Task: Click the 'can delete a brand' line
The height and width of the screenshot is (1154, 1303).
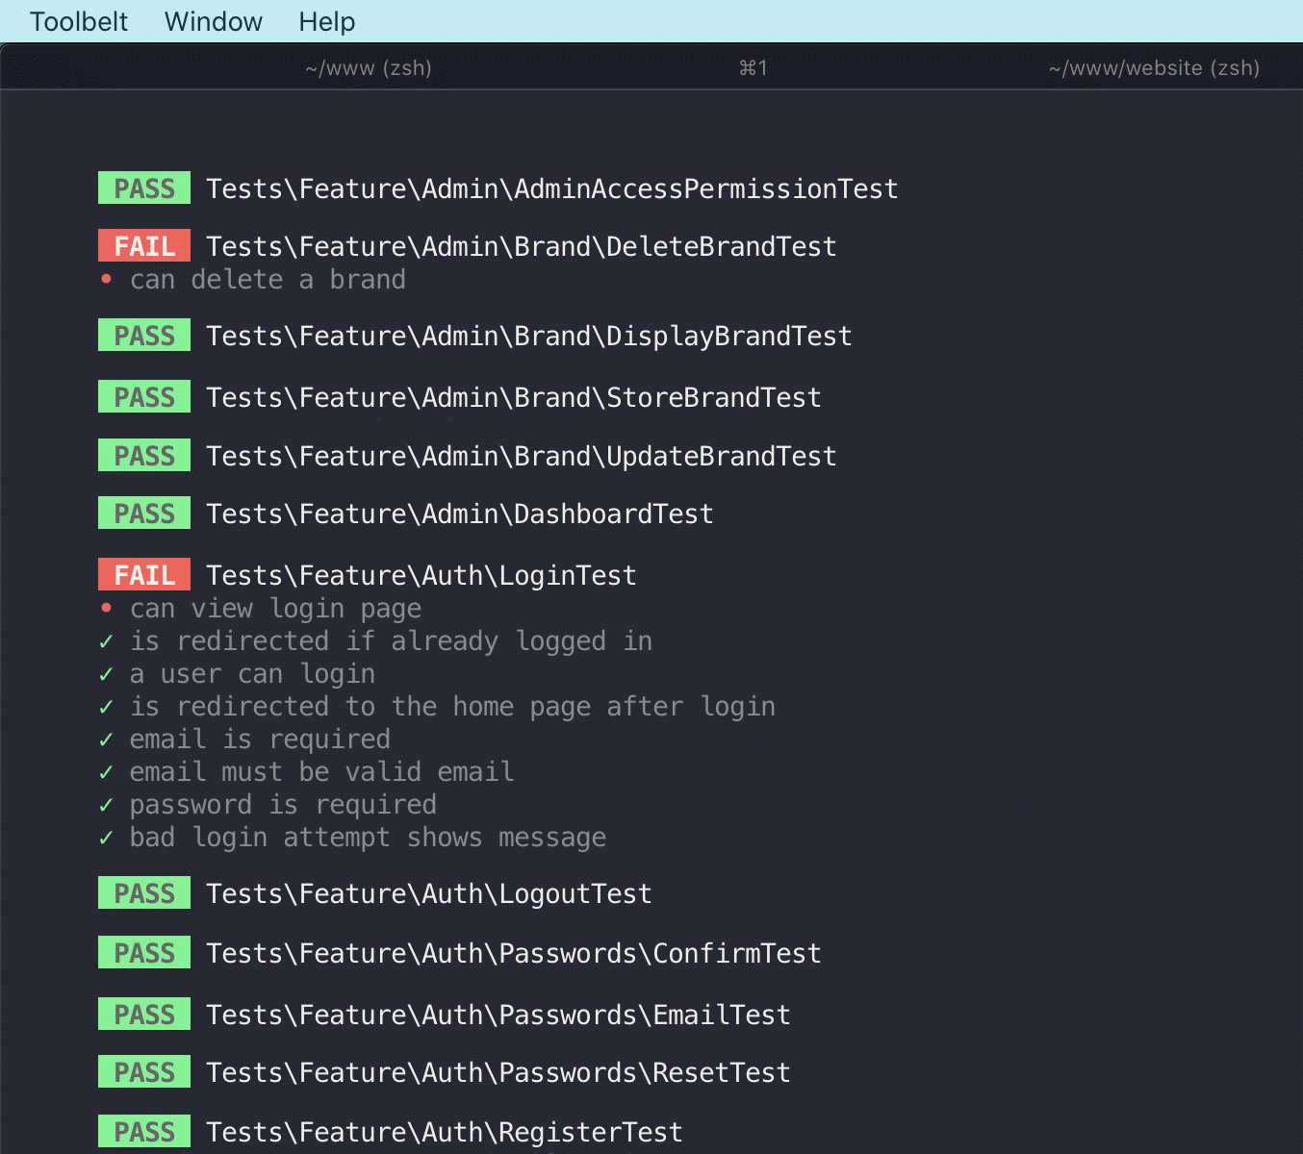Action: [x=268, y=280]
